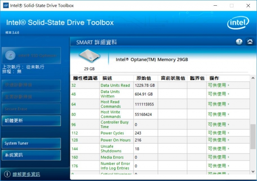Screen dimensions: 257x181
Task: Start the full diagnostic scan (全面診斷掃描)
Action: 31,97
